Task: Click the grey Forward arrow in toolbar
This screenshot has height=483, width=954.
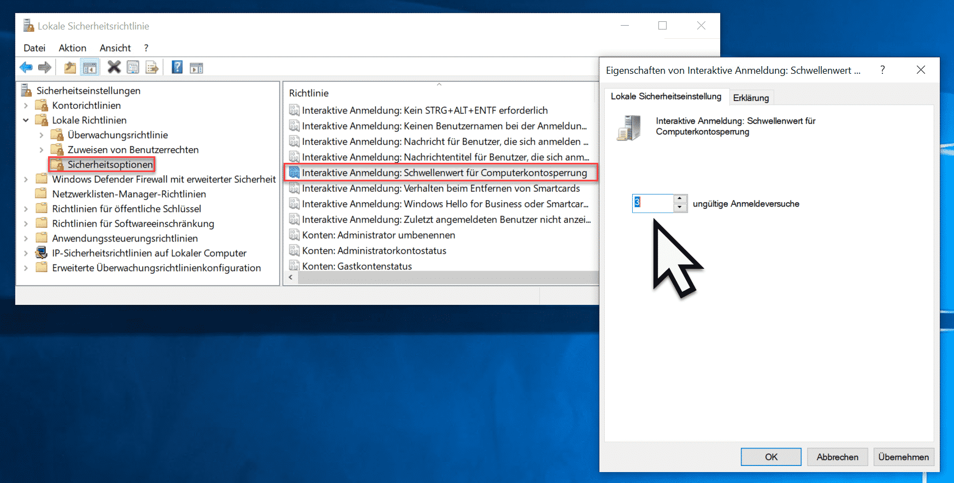Action: [45, 68]
